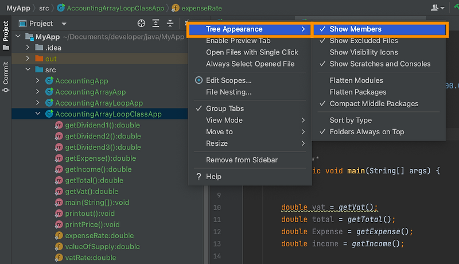Uncheck Show Members option
The height and width of the screenshot is (264, 459).
click(355, 29)
